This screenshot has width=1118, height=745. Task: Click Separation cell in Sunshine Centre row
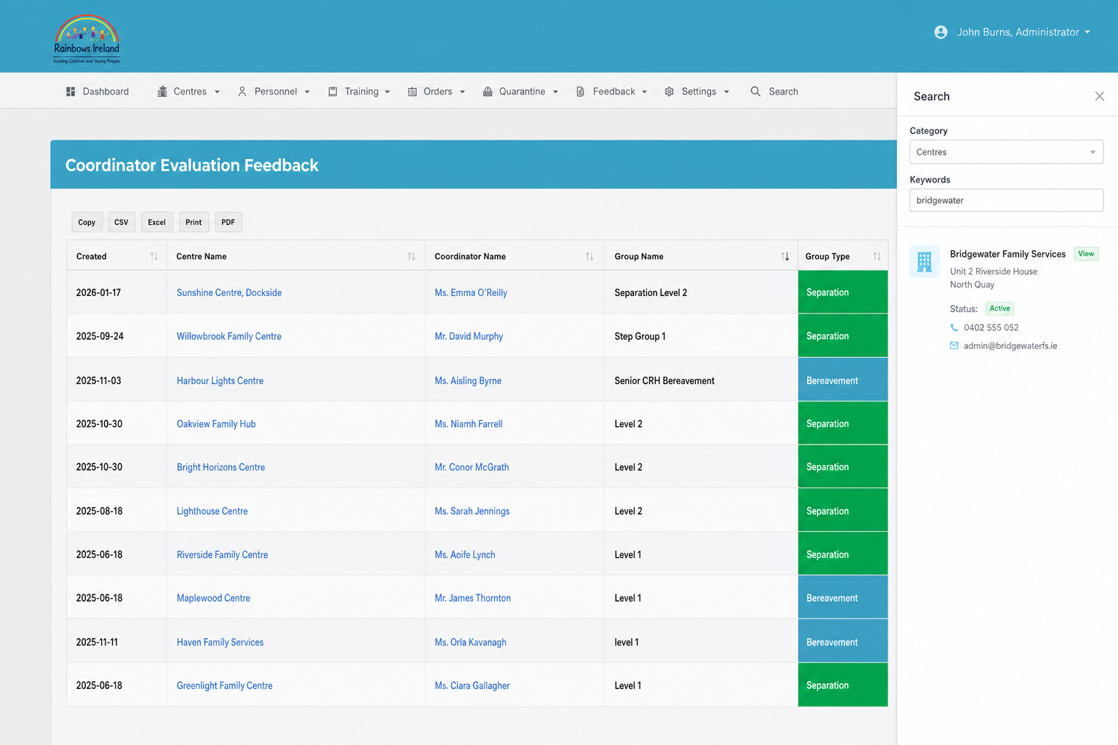click(x=843, y=292)
